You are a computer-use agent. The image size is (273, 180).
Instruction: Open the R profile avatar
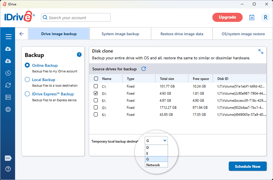265,17
